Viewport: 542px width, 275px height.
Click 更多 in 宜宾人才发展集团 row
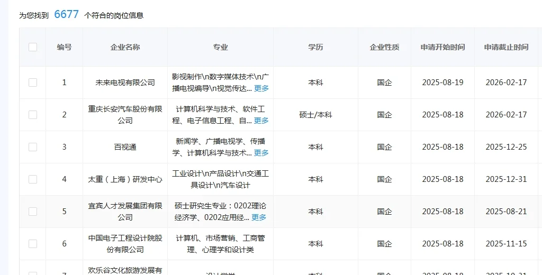click(259, 217)
